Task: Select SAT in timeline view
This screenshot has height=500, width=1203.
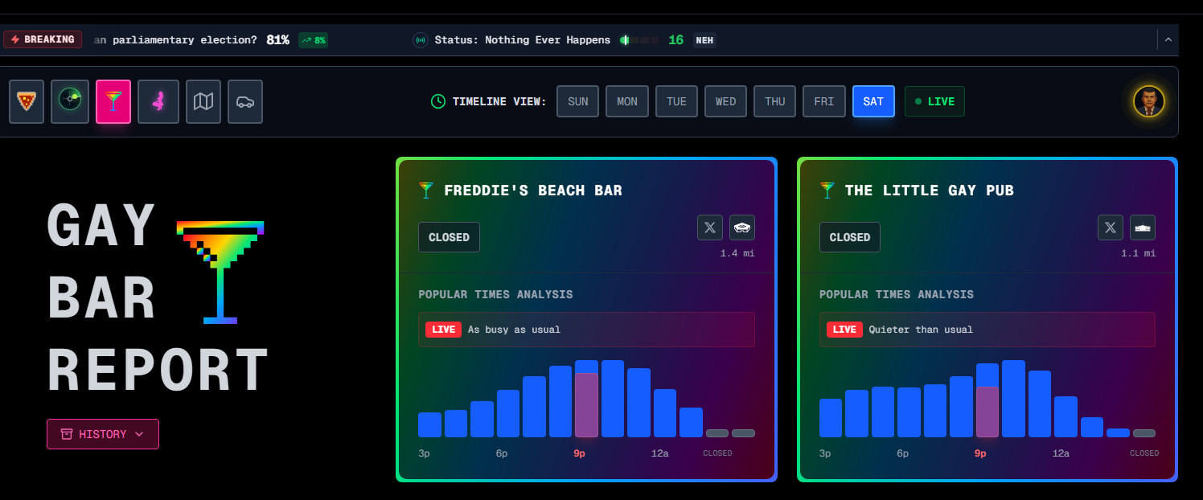Action: pos(873,101)
